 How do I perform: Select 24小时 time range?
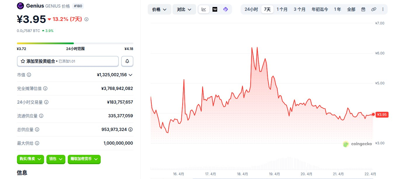point(251,9)
